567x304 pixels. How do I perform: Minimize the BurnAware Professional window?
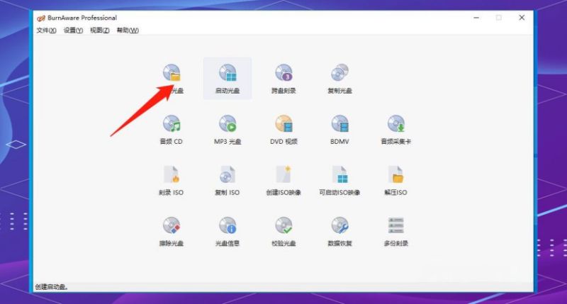[x=476, y=18]
